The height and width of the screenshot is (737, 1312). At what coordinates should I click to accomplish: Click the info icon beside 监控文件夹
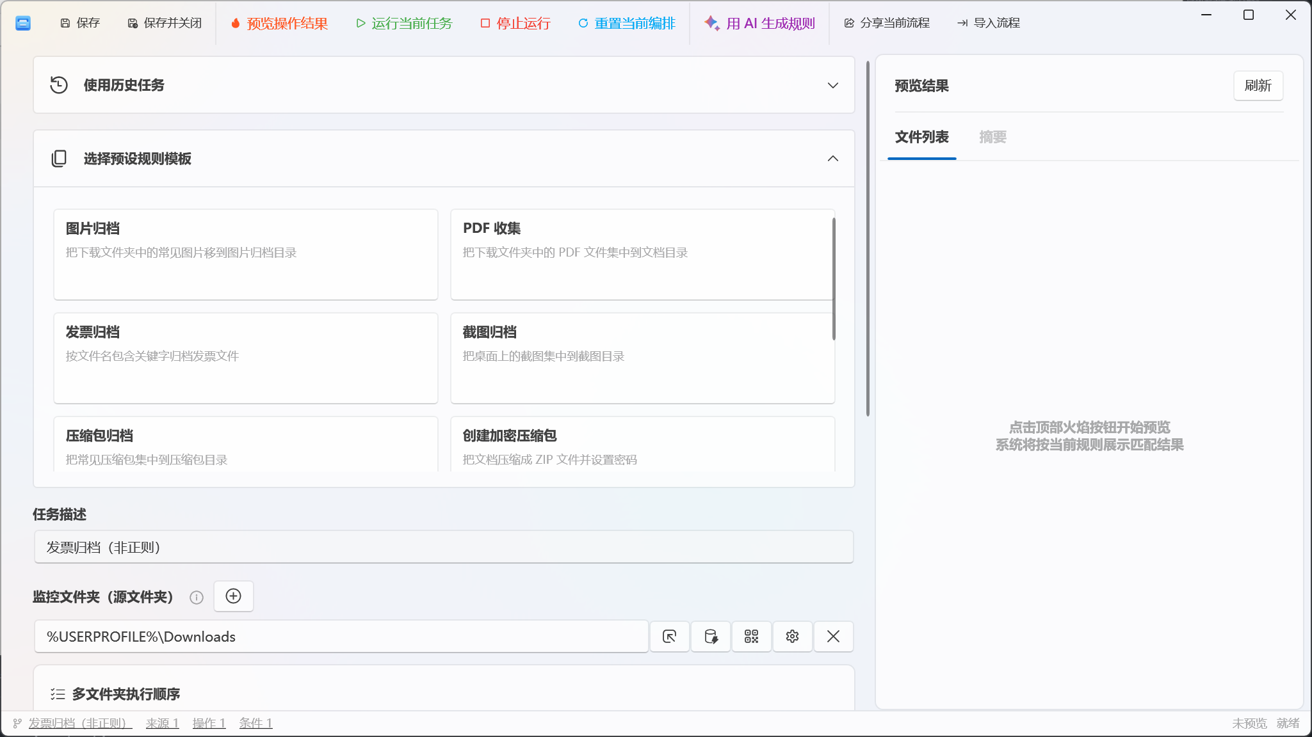[197, 597]
